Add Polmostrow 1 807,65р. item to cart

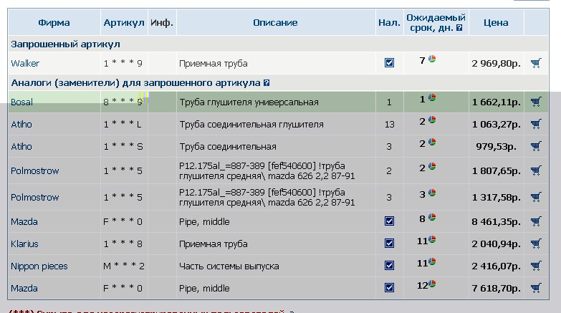pos(536,170)
